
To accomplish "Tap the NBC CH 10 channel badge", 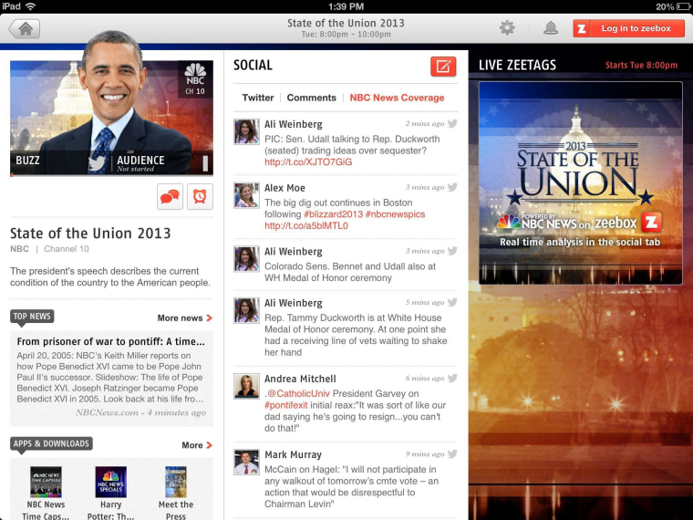I will pos(195,79).
